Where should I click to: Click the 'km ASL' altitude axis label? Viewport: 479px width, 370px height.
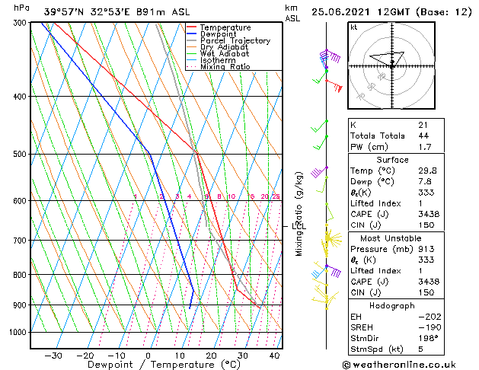pyautogui.click(x=292, y=13)
